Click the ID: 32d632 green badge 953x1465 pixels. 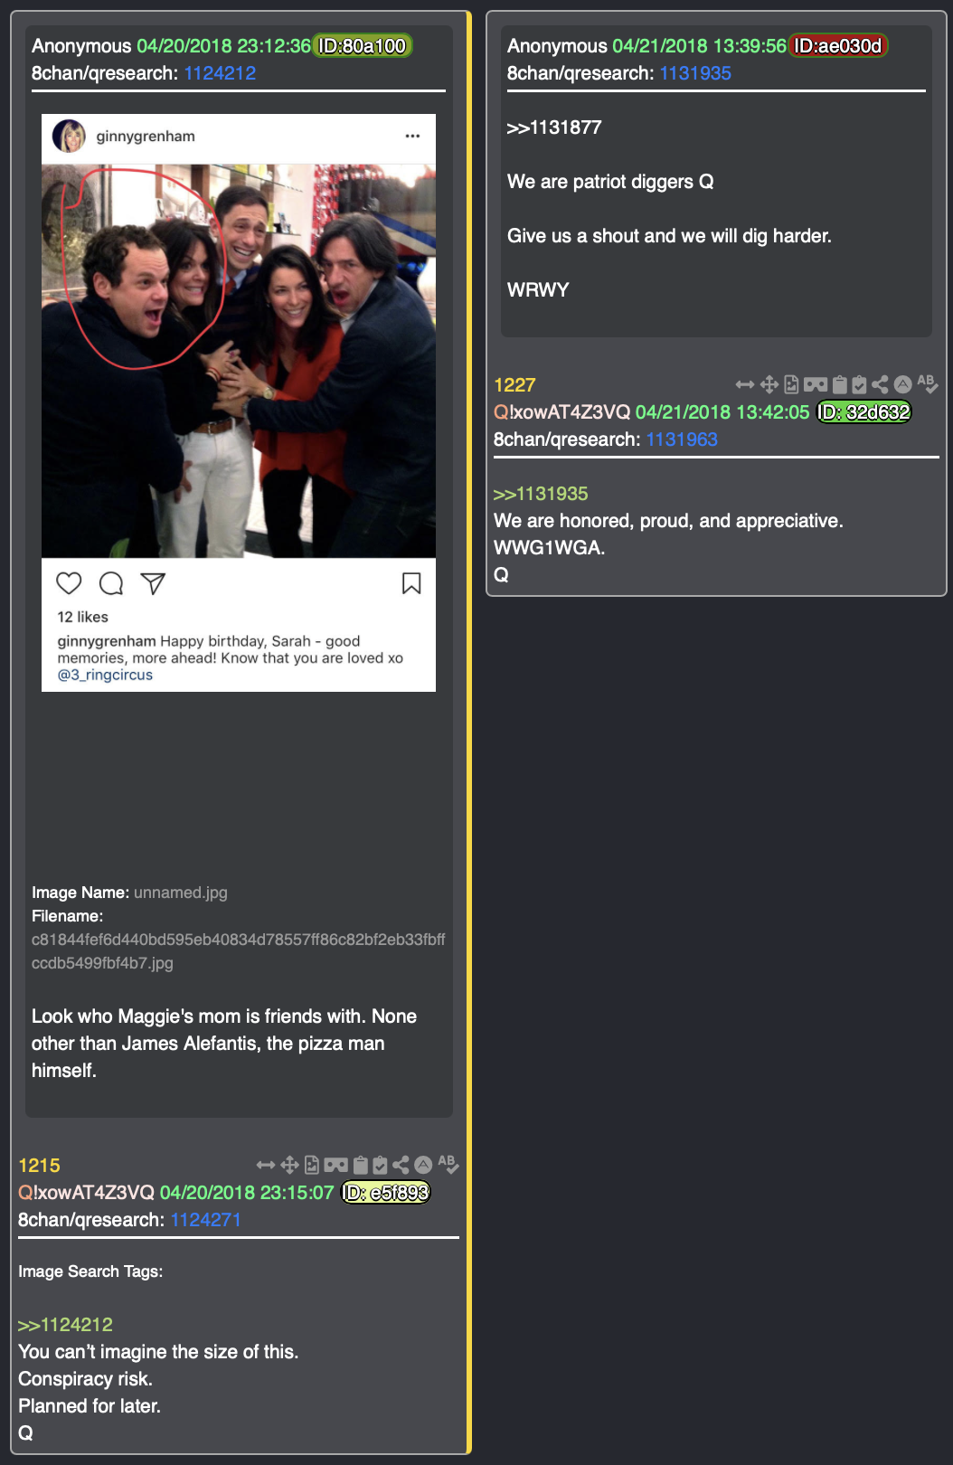click(864, 412)
